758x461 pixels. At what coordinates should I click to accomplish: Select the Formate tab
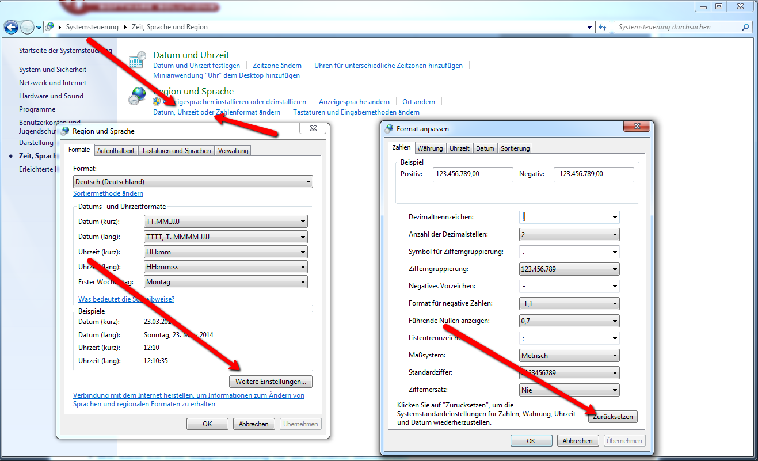click(79, 150)
